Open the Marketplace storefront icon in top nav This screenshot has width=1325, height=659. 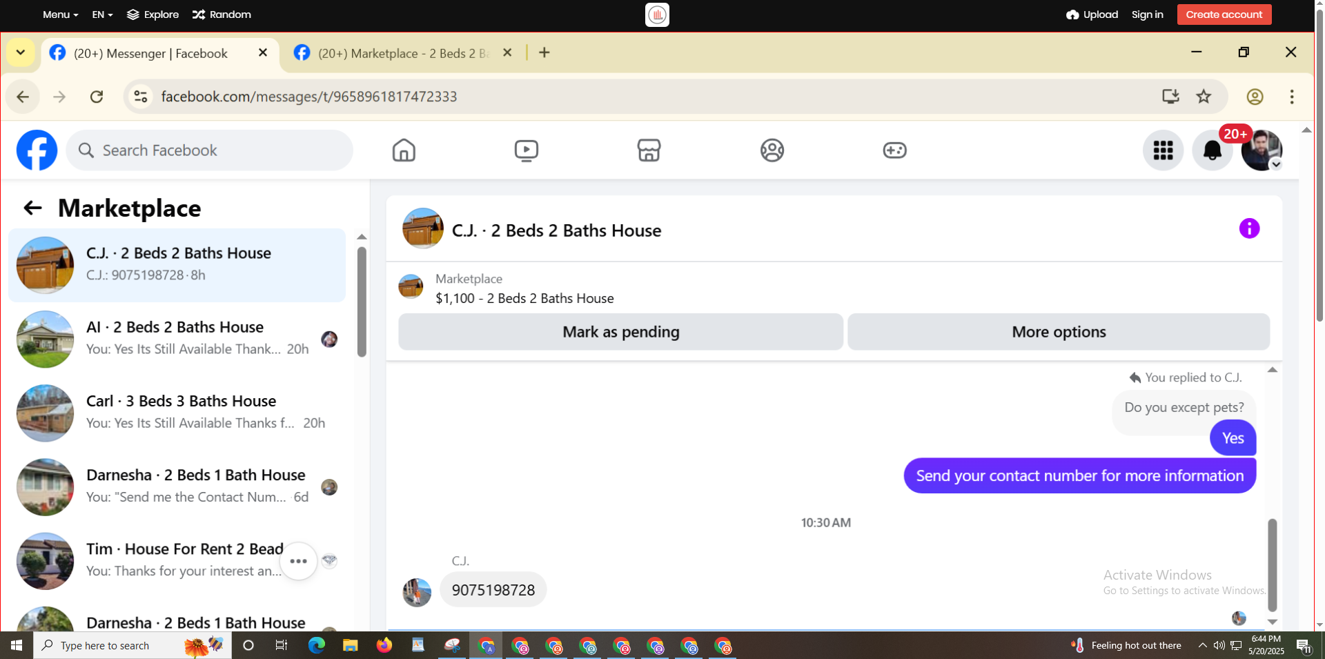[649, 150]
